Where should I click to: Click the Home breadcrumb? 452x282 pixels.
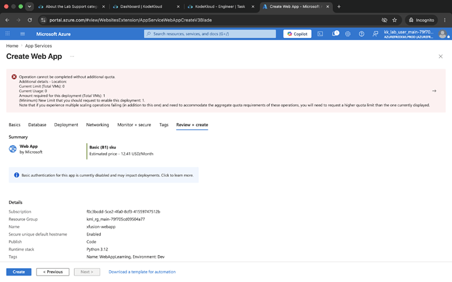pyautogui.click(x=12, y=46)
